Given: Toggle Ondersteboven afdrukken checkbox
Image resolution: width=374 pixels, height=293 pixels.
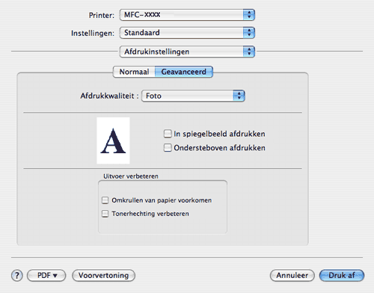Looking at the screenshot, I should [168, 147].
